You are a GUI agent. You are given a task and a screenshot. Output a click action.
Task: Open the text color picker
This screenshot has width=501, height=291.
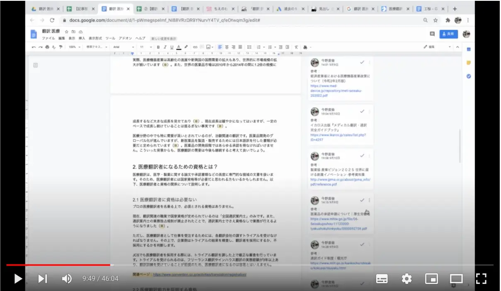pyautogui.click(x=179, y=47)
